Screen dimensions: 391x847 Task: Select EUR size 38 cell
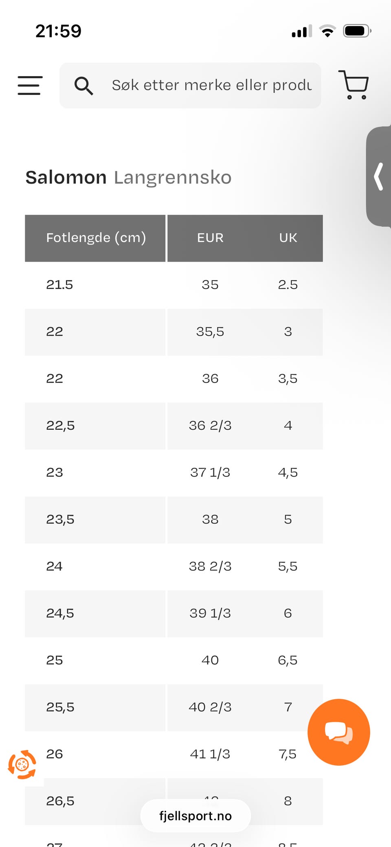(210, 519)
